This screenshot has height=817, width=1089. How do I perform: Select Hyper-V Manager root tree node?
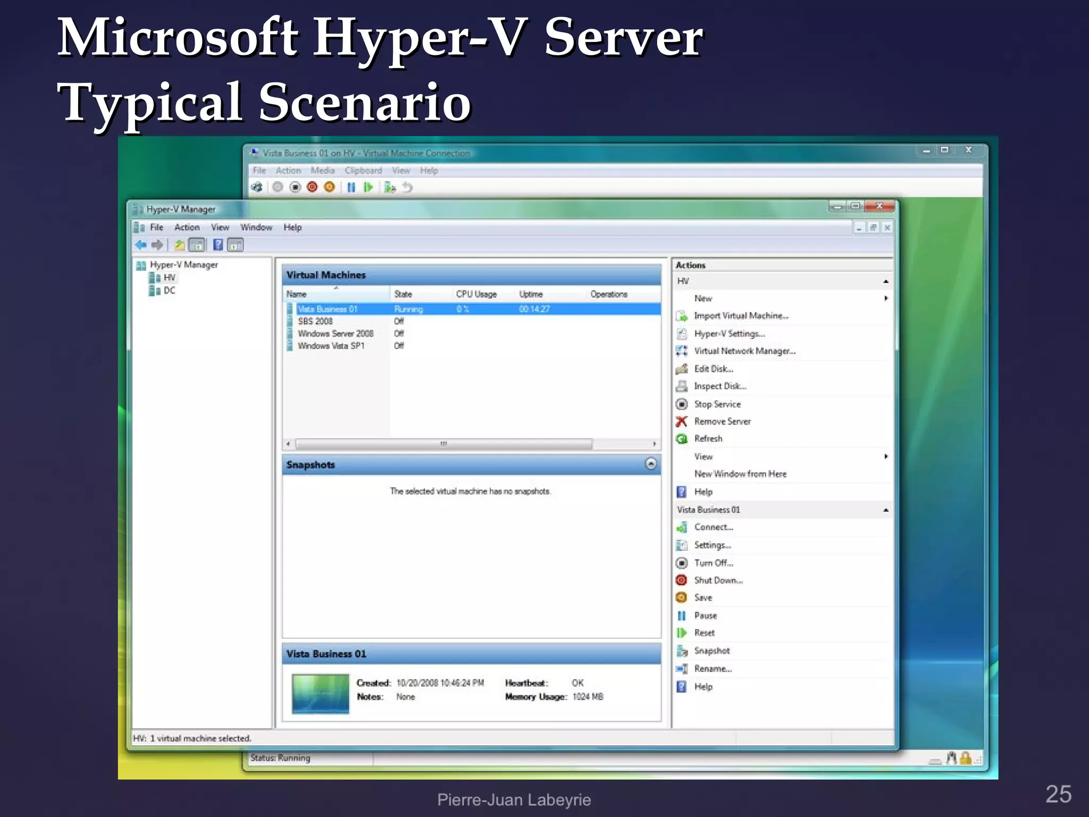(x=183, y=265)
